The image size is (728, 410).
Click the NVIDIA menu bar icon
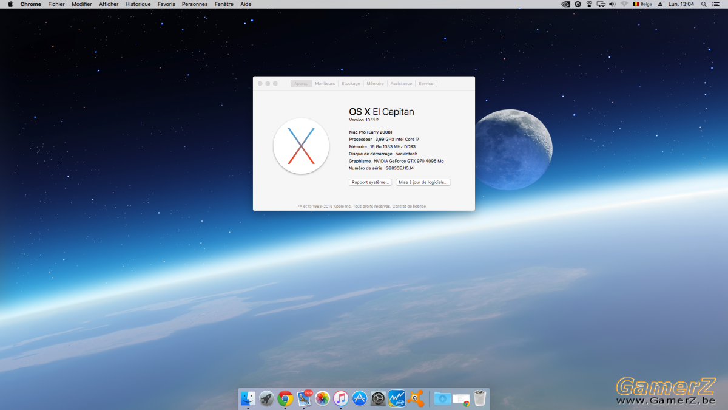pyautogui.click(x=565, y=4)
